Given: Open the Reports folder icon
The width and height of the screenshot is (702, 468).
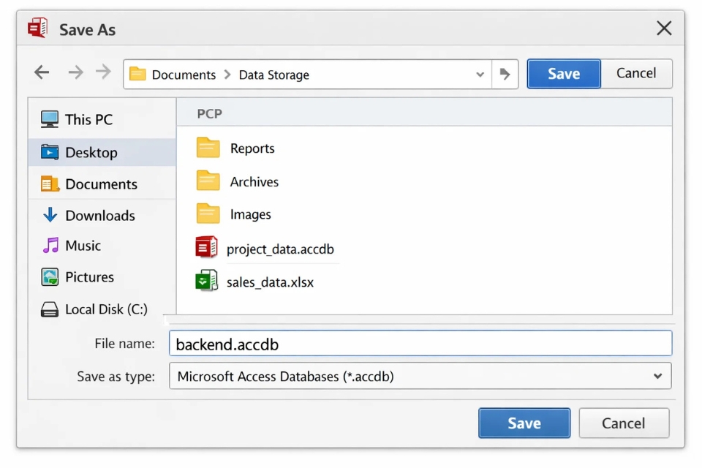Looking at the screenshot, I should [x=208, y=148].
